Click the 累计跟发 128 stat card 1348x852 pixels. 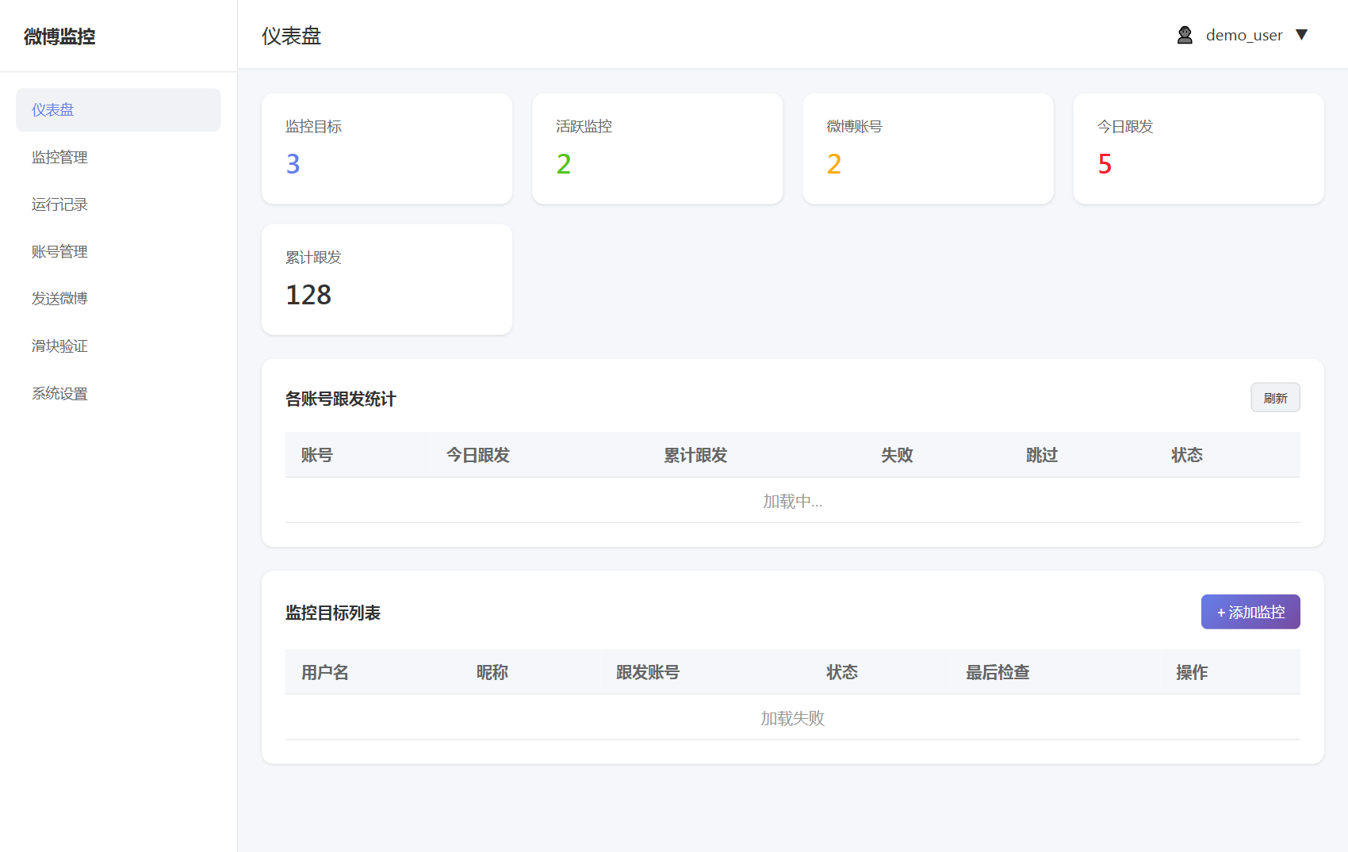pos(387,279)
